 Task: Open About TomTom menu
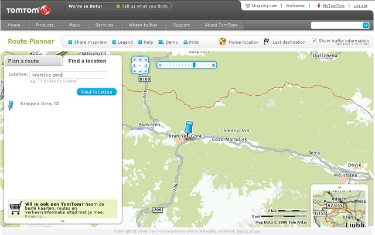click(221, 25)
